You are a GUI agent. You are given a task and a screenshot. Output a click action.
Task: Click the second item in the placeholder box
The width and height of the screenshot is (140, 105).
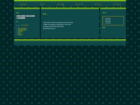[108, 20]
